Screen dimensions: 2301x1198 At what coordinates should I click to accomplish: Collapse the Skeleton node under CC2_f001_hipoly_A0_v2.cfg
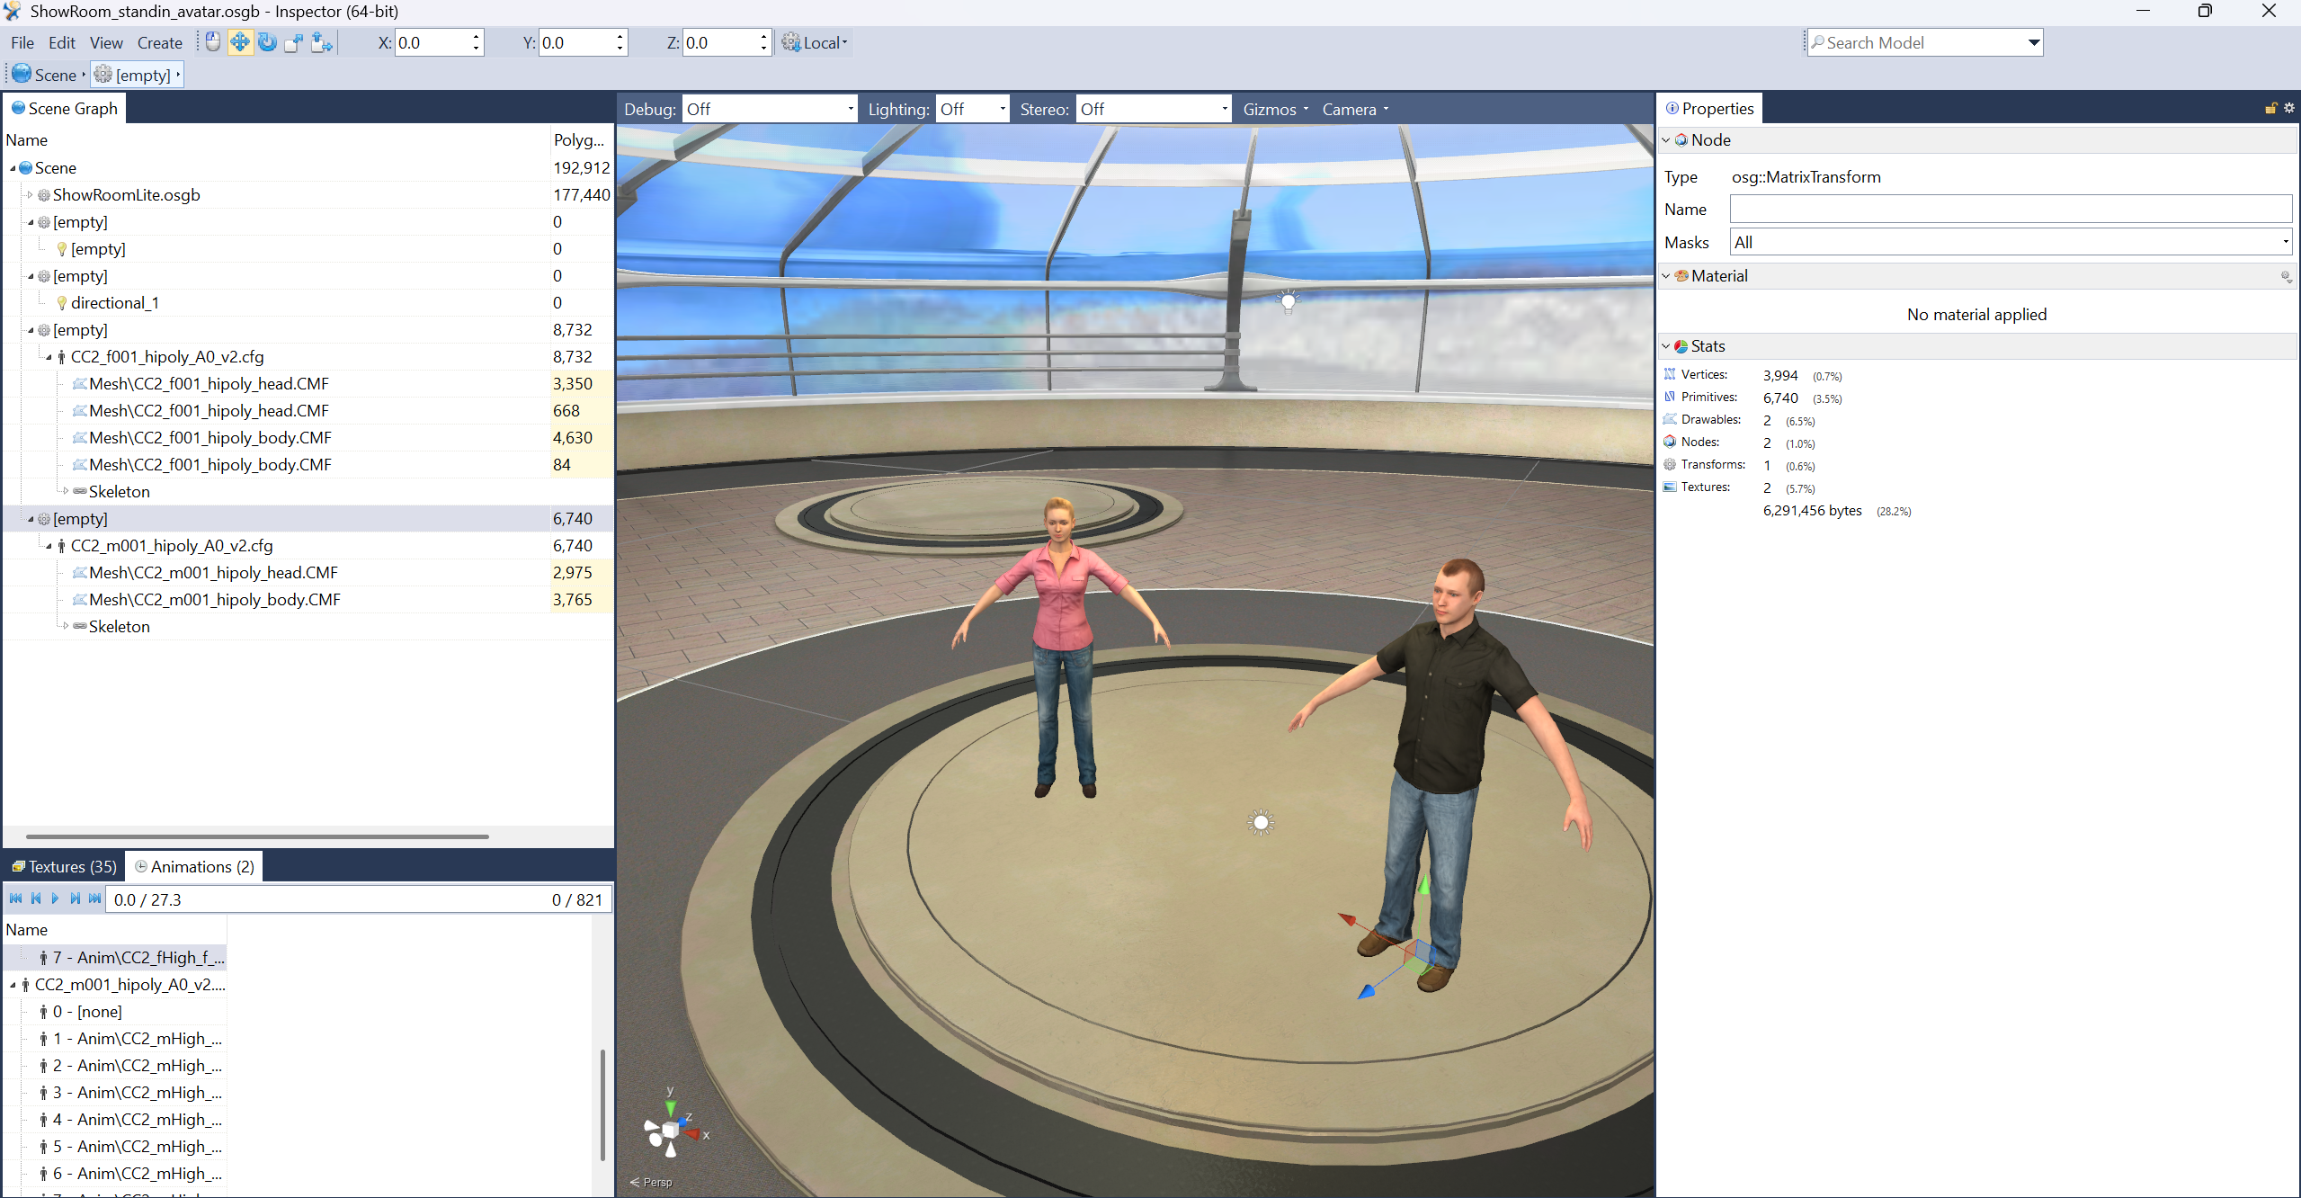click(x=65, y=491)
